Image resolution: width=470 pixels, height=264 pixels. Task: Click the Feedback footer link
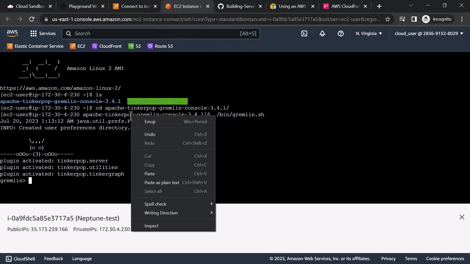point(54,258)
